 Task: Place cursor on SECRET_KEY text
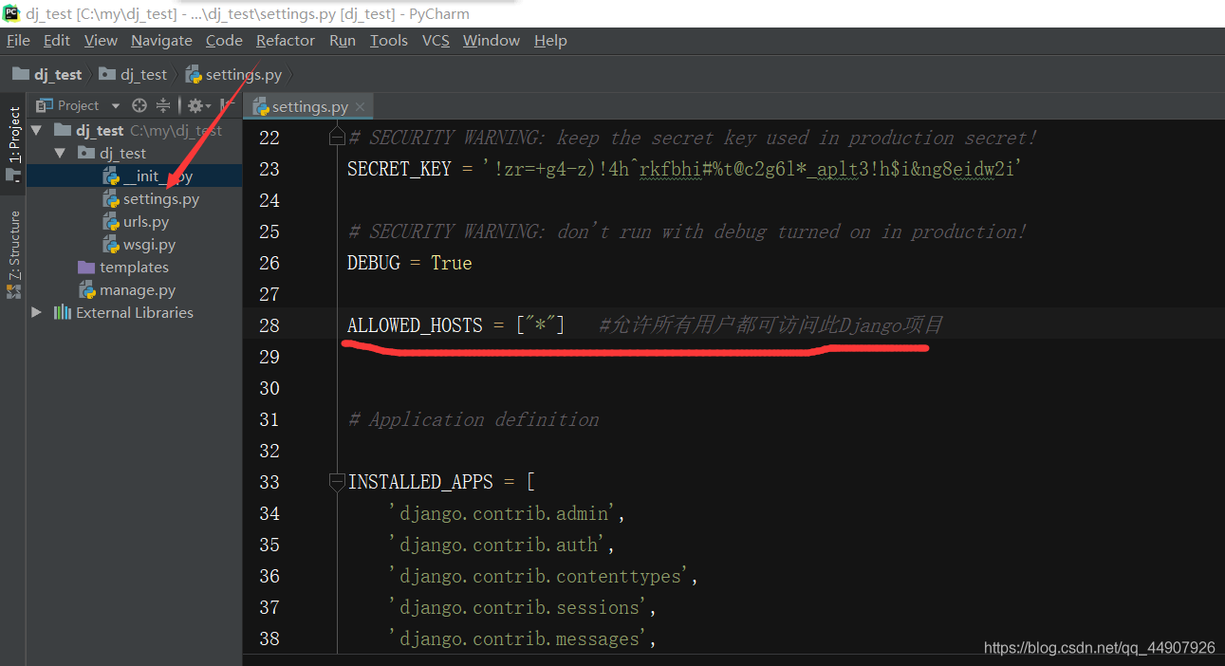(399, 169)
